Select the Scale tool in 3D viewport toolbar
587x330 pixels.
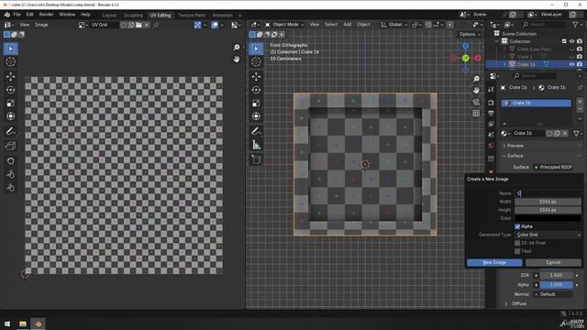pos(256,104)
